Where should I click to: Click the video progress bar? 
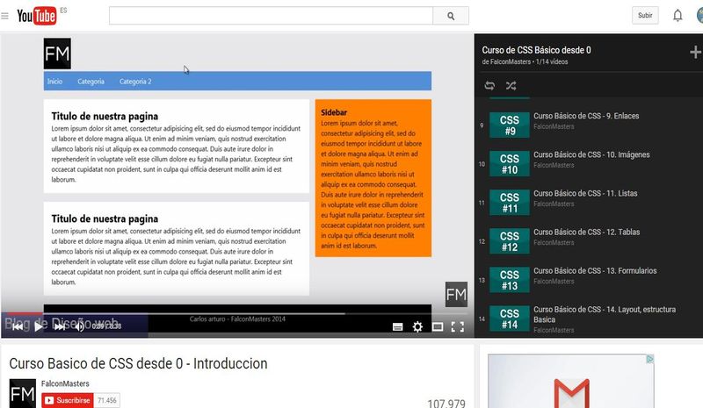[237, 313]
